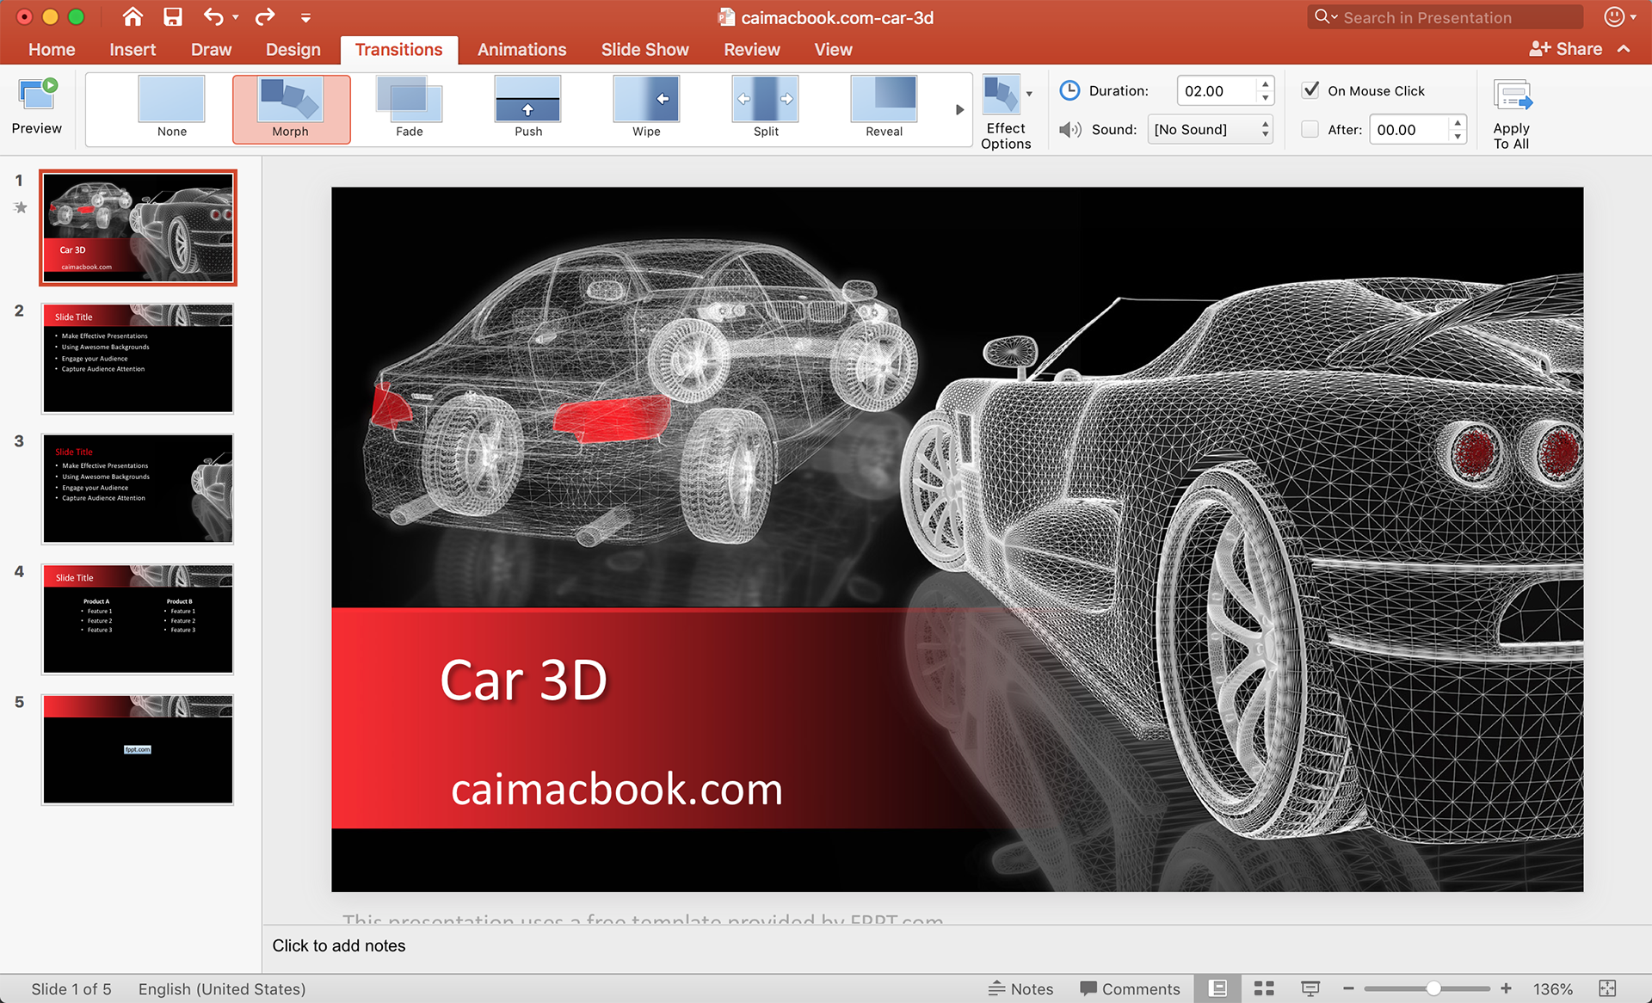Switch to the Design tab
The height and width of the screenshot is (1003, 1652).
(x=293, y=49)
